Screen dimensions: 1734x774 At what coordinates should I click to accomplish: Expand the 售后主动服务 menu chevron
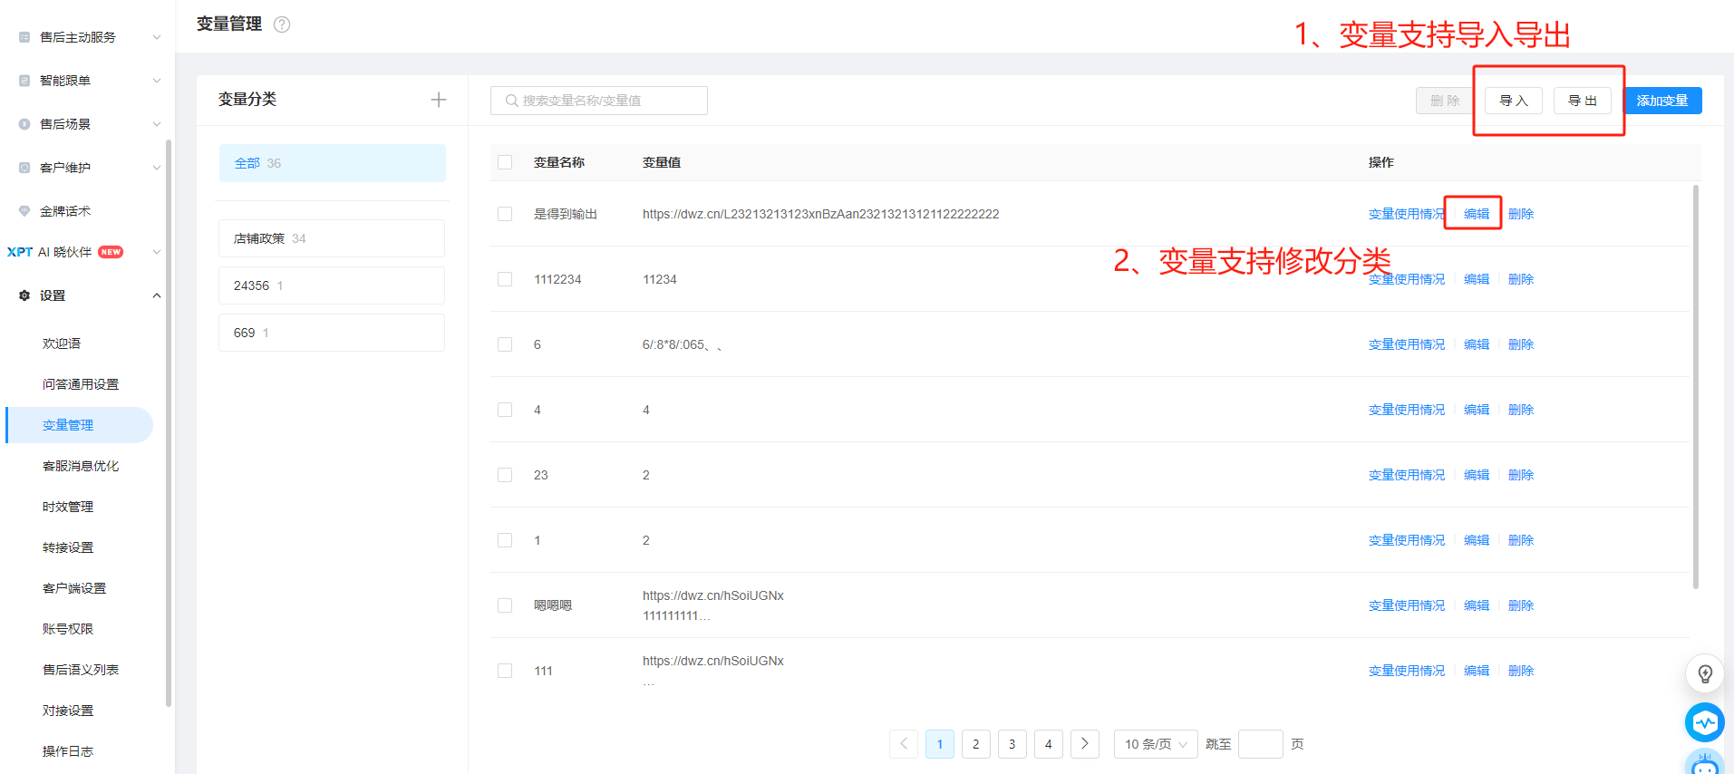pos(157,37)
